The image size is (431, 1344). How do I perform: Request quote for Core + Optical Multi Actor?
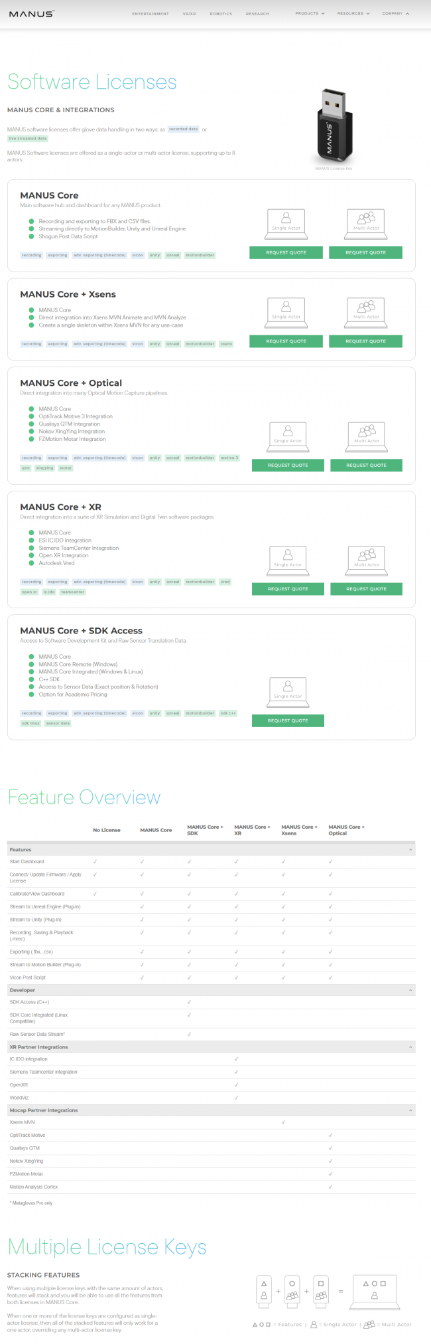[366, 465]
